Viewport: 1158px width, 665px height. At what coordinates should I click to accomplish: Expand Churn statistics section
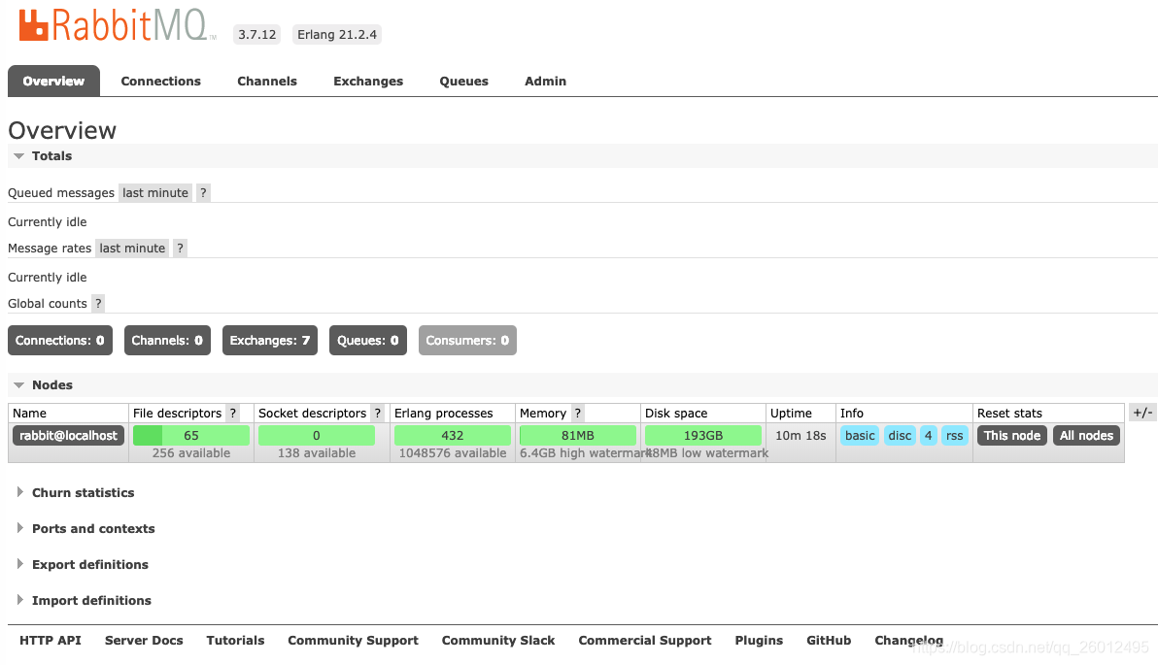point(83,492)
